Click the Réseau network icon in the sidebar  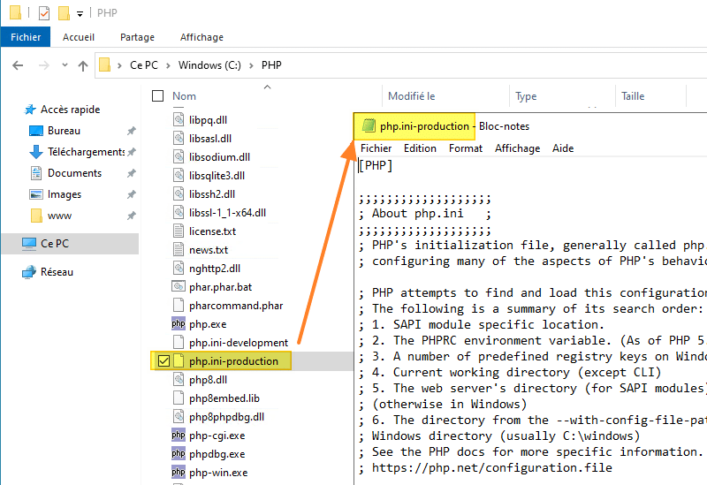(29, 272)
